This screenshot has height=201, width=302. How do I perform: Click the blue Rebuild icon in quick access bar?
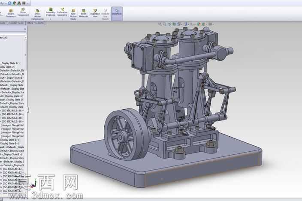[9, 3]
